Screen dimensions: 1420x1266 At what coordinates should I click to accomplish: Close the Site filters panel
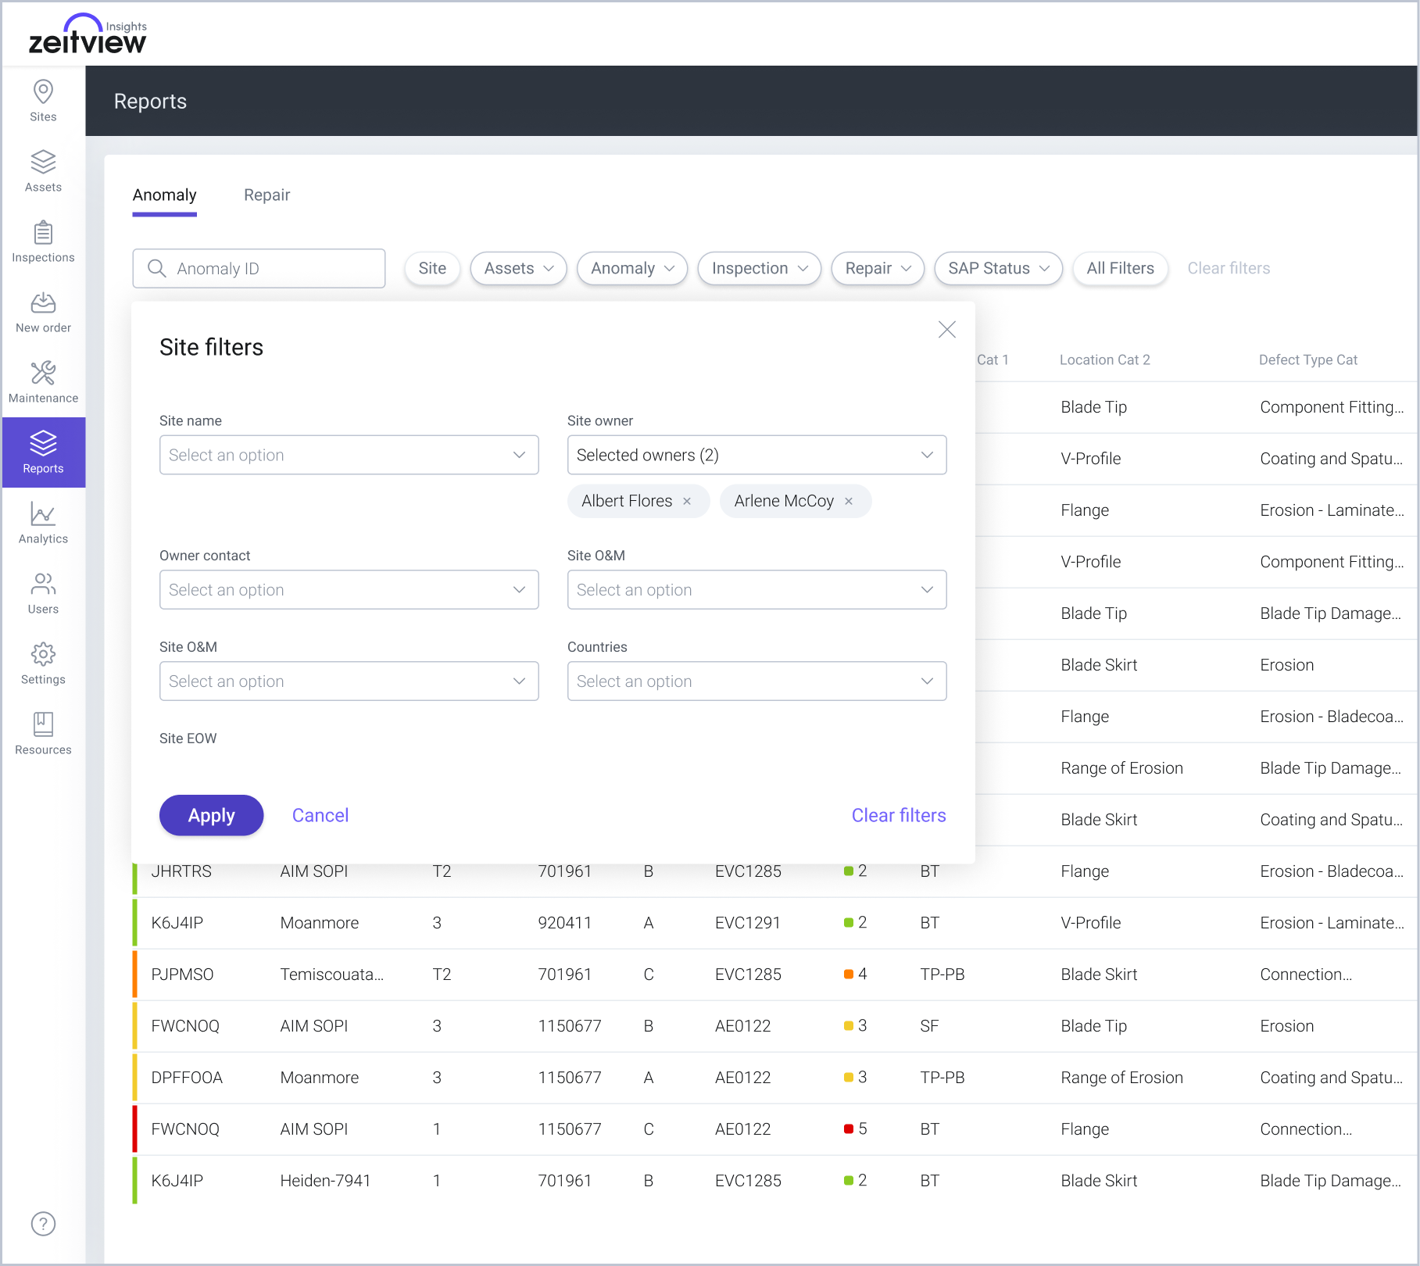pos(946,330)
